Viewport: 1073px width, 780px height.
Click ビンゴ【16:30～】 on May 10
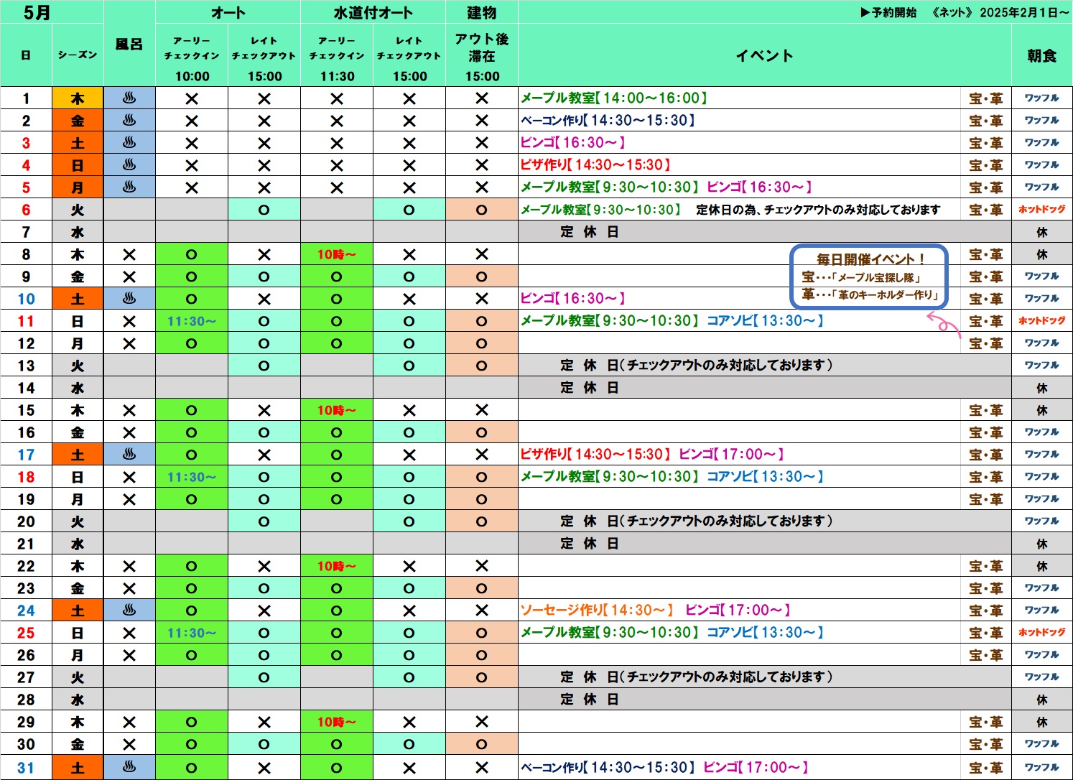(x=573, y=298)
